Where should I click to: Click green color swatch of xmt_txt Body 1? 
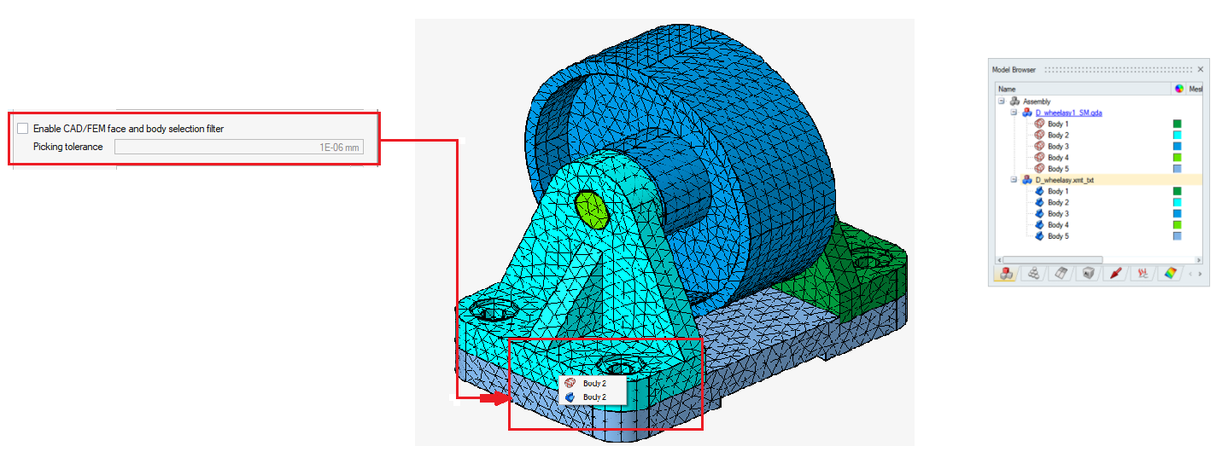point(1178,191)
